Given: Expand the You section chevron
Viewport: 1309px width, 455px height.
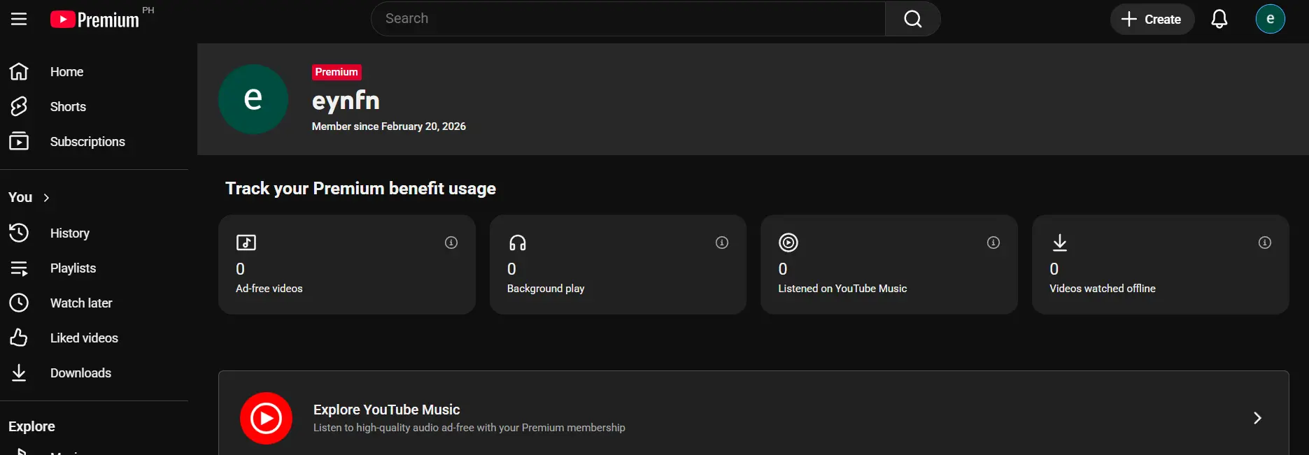Looking at the screenshot, I should click(46, 198).
